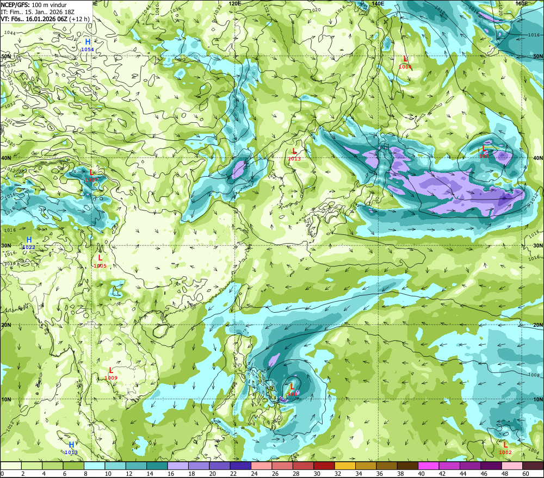
Task: Pick the 10–12 teal legend swatch
Action: [x=115, y=465]
